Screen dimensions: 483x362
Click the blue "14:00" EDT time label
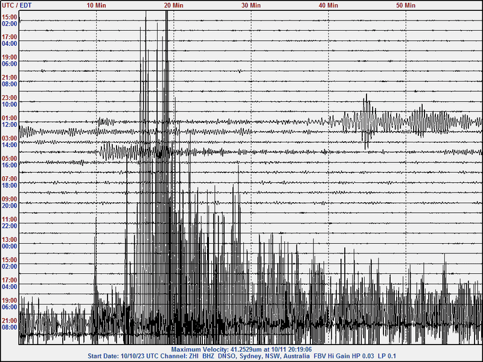10,145
